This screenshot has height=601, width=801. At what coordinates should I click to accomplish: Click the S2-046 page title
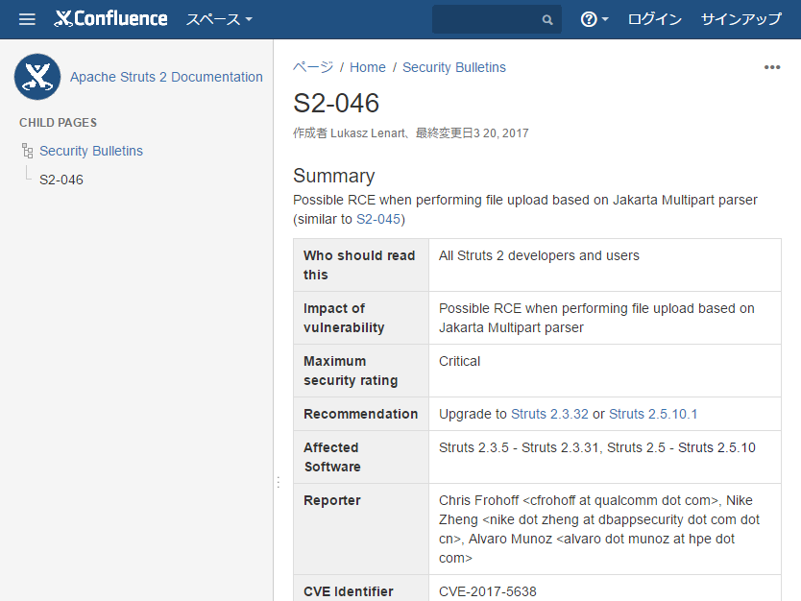pyautogui.click(x=336, y=103)
